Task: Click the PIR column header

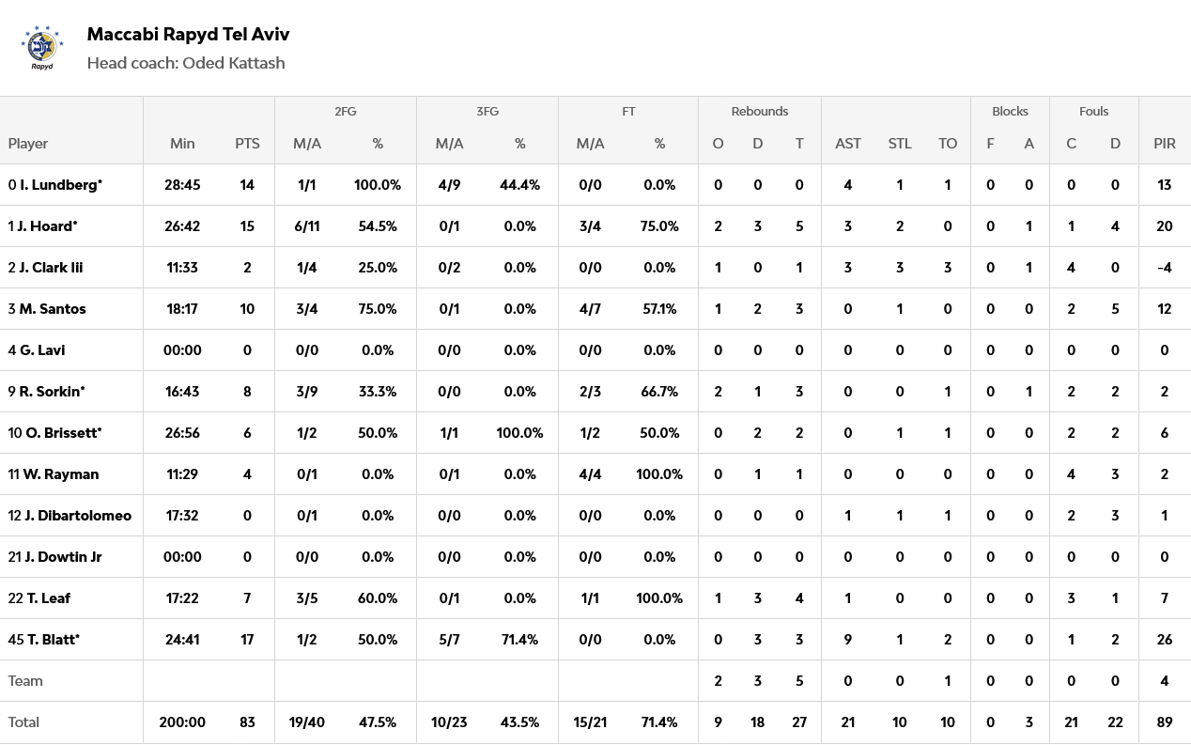Action: tap(1164, 144)
